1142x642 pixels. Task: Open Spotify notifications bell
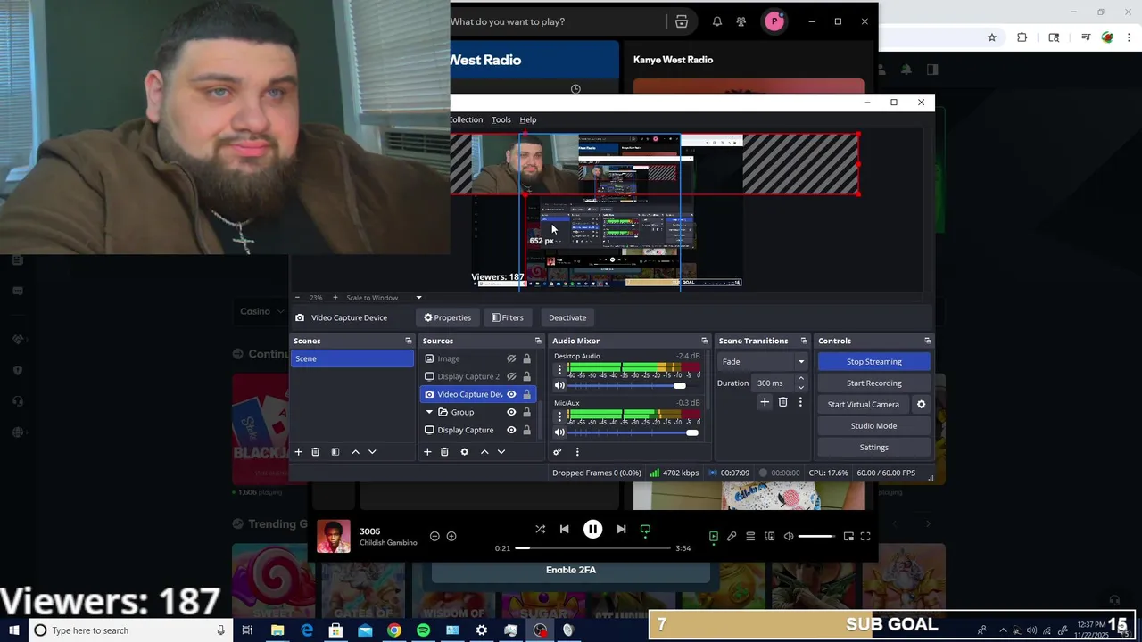click(717, 21)
